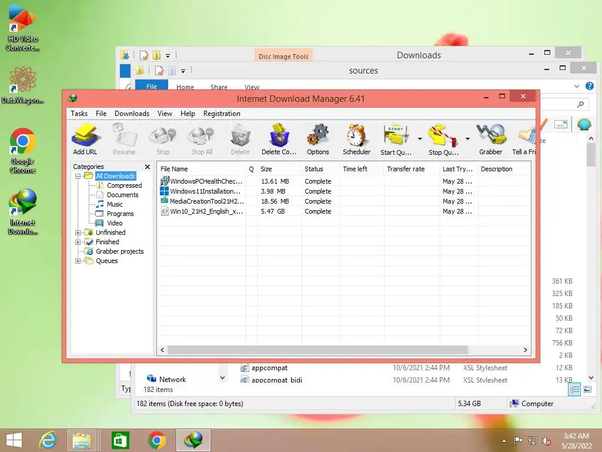Open the Tasks menu
The width and height of the screenshot is (602, 452).
pos(79,114)
